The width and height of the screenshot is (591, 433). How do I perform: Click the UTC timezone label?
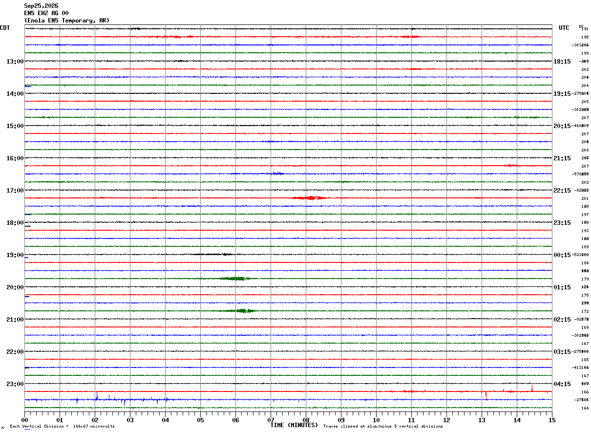click(564, 28)
